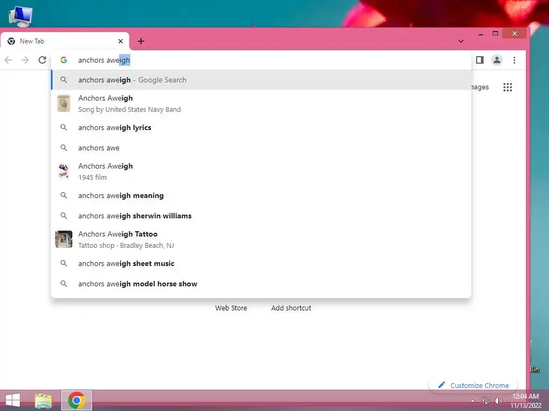
Task: Click the 1945 film poster thumbnail
Action: coord(64,171)
